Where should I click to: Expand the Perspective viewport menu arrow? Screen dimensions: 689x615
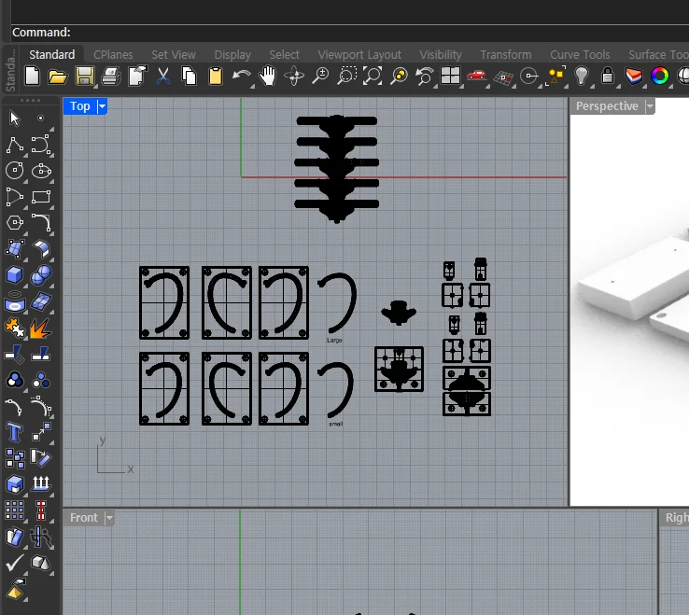[x=650, y=106]
